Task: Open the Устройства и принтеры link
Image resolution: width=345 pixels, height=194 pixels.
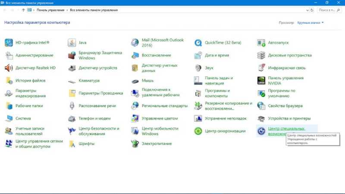Action: [x=289, y=118]
